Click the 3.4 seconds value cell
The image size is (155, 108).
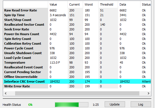tap(58, 15)
